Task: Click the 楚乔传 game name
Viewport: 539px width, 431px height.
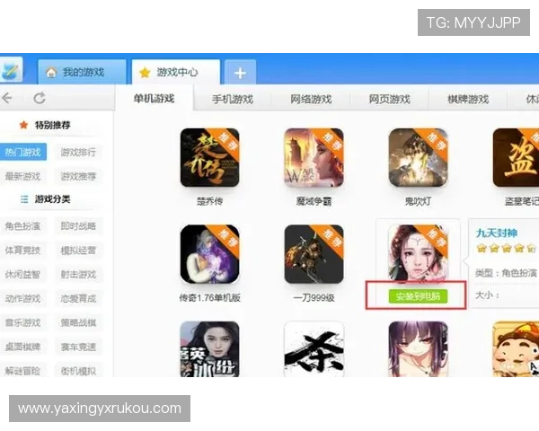Action: [209, 201]
